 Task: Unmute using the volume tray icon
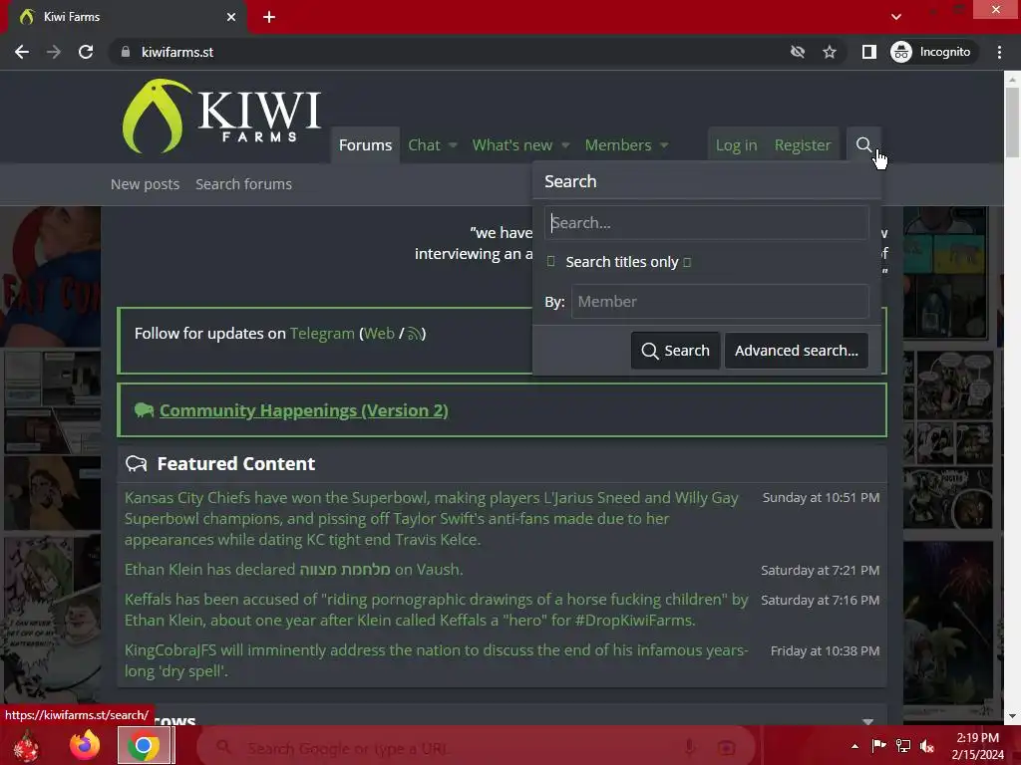click(926, 746)
